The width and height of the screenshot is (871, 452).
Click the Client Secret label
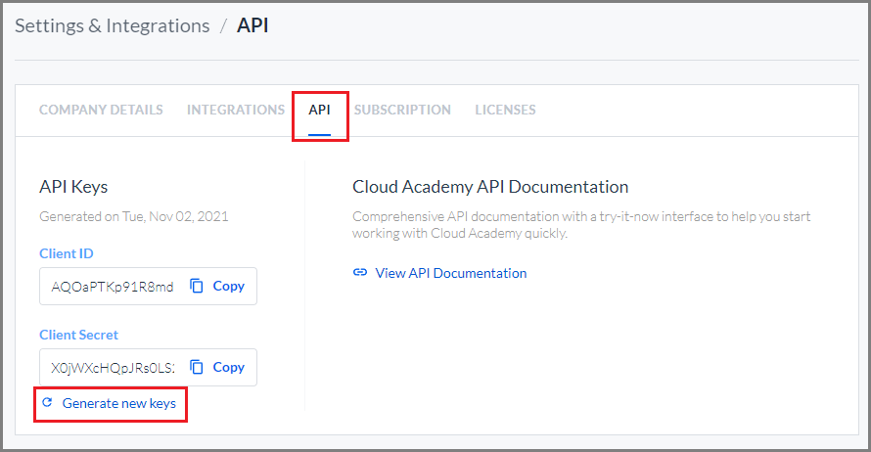[x=79, y=335]
